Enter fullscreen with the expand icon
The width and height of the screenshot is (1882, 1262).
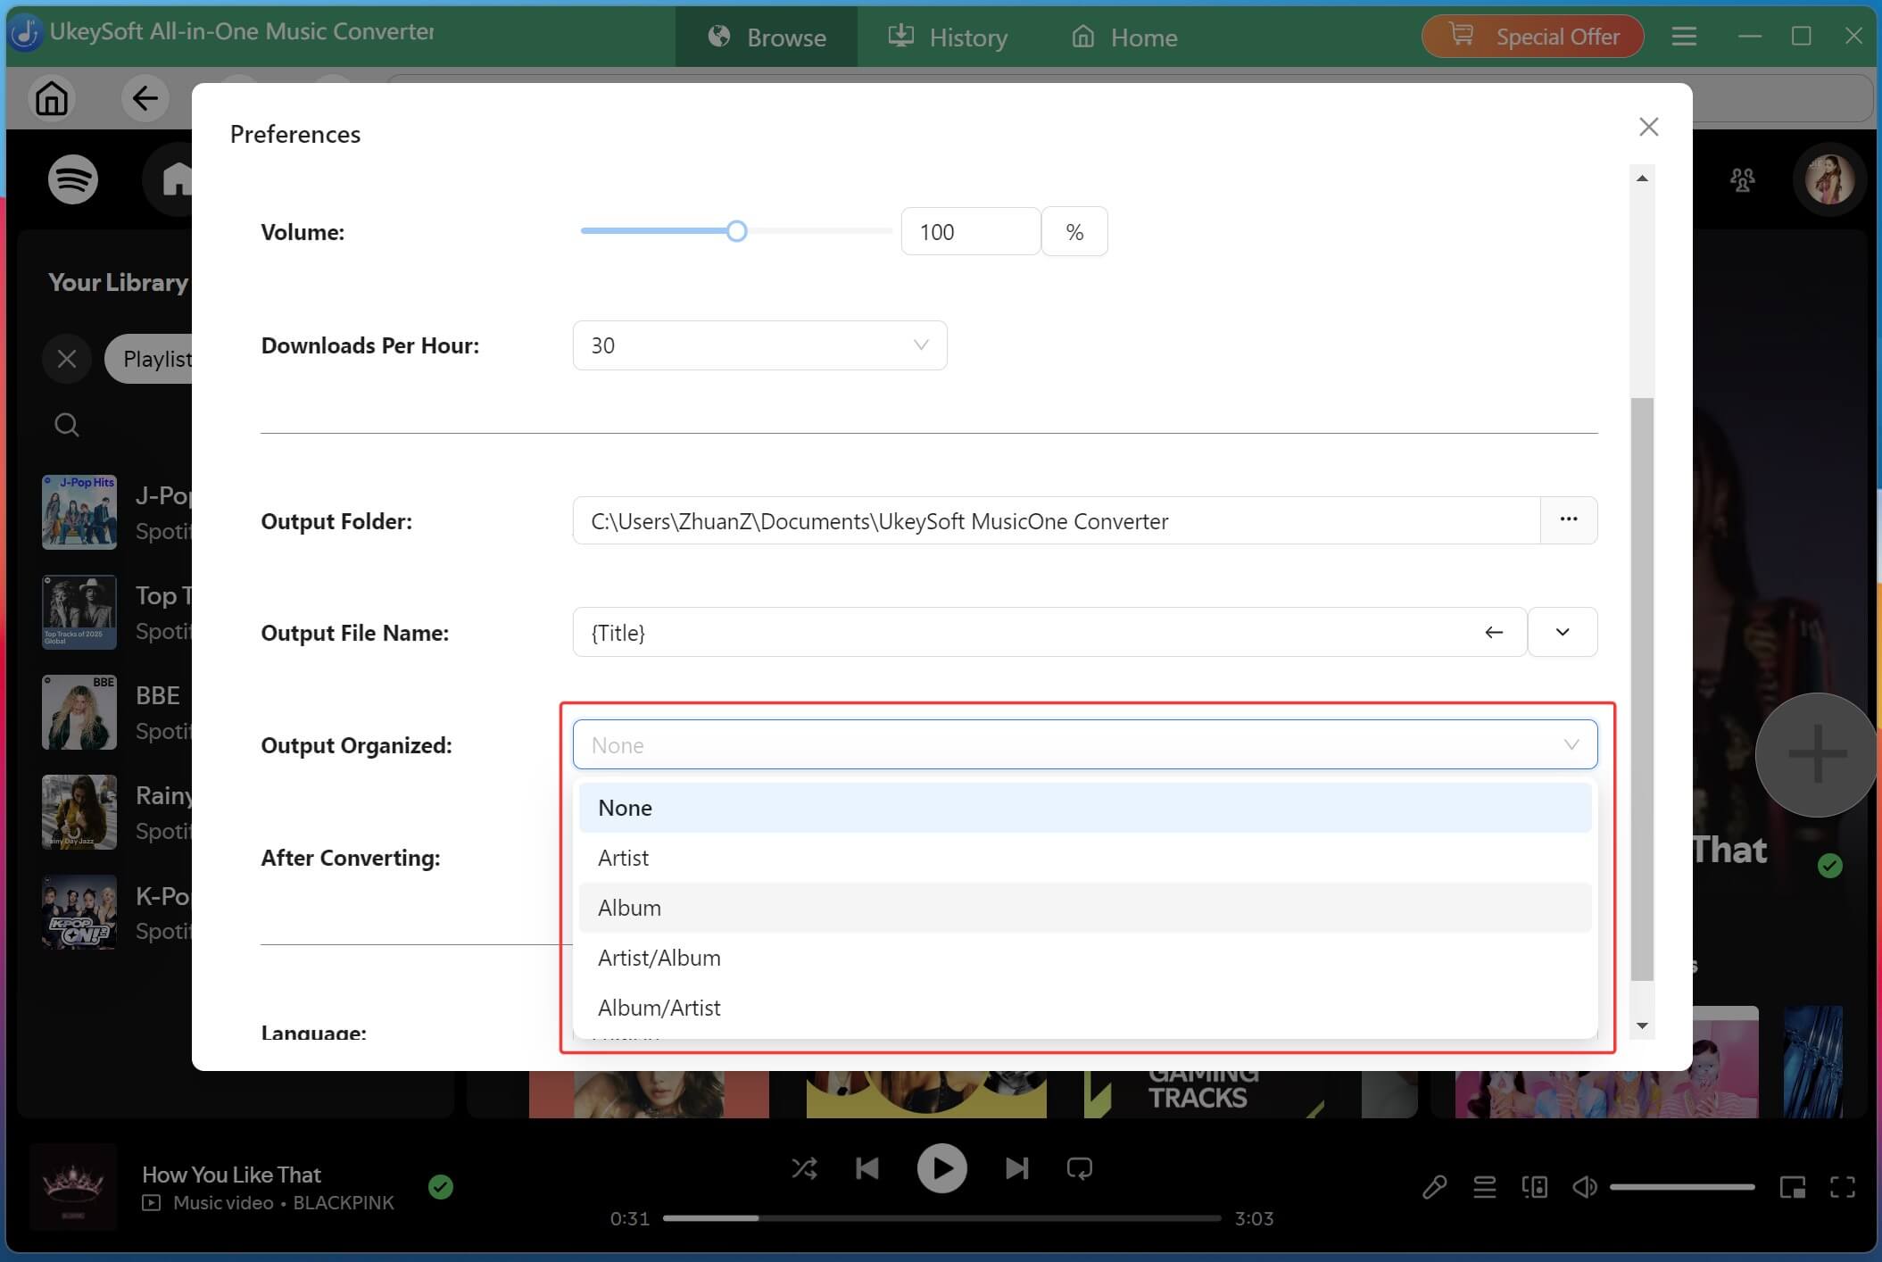pos(1844,1186)
